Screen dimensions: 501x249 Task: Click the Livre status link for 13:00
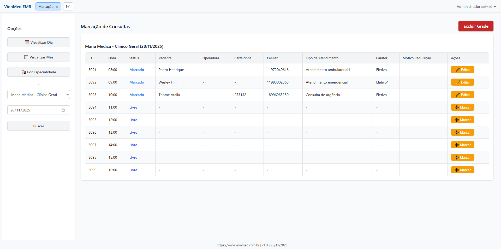tap(133, 132)
